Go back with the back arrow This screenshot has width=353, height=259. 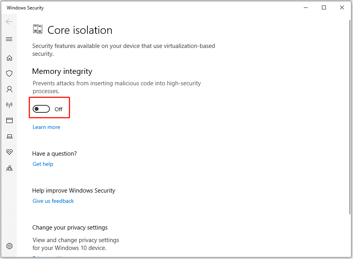[x=9, y=22]
